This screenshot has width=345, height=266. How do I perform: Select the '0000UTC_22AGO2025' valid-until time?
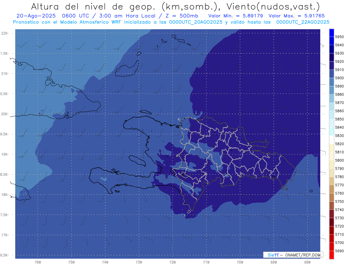click(x=303, y=22)
